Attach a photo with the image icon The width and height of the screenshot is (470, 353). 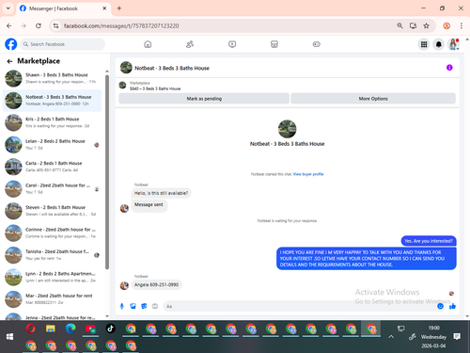(133, 306)
